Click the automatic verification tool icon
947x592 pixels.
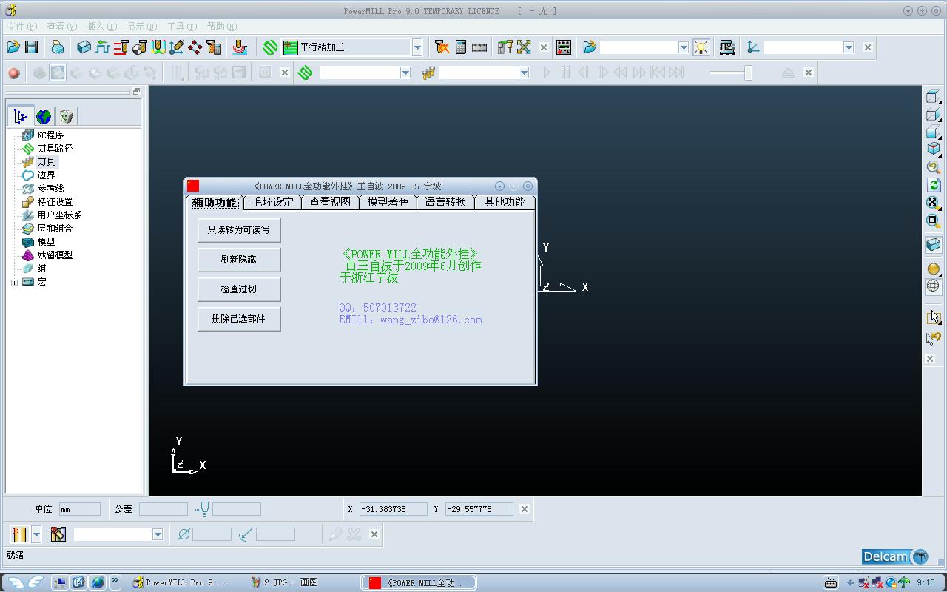(x=214, y=47)
